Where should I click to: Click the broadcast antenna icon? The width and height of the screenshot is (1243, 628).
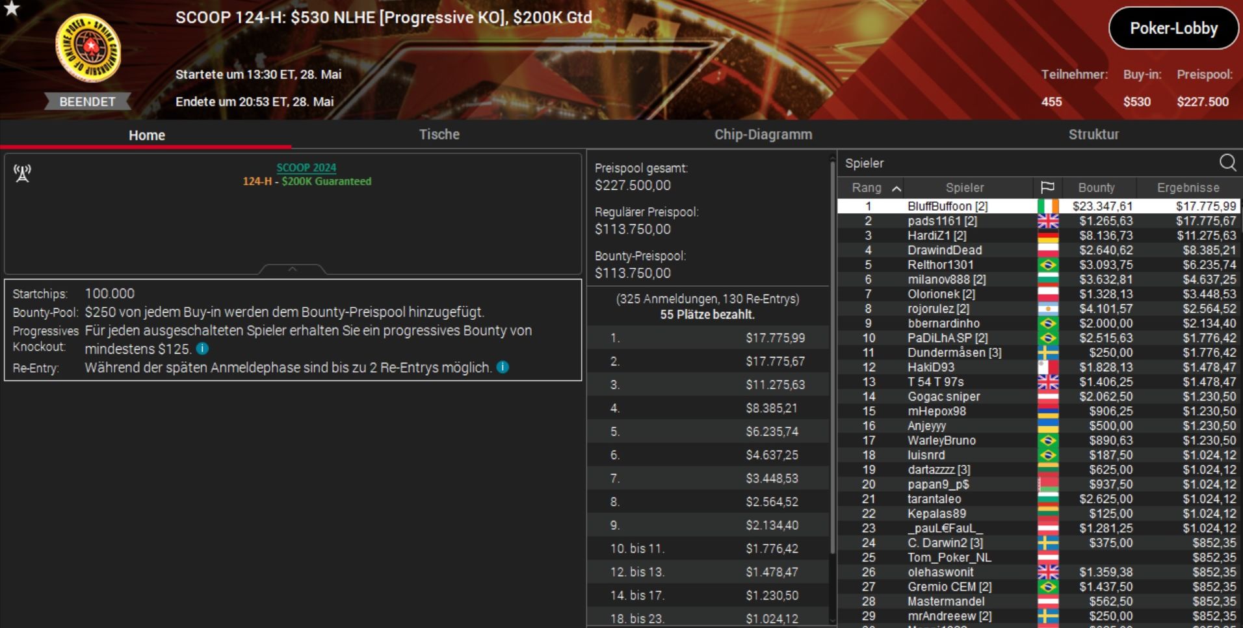(x=22, y=174)
